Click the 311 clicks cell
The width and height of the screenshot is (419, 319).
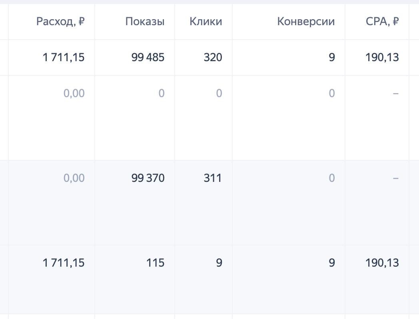point(213,178)
